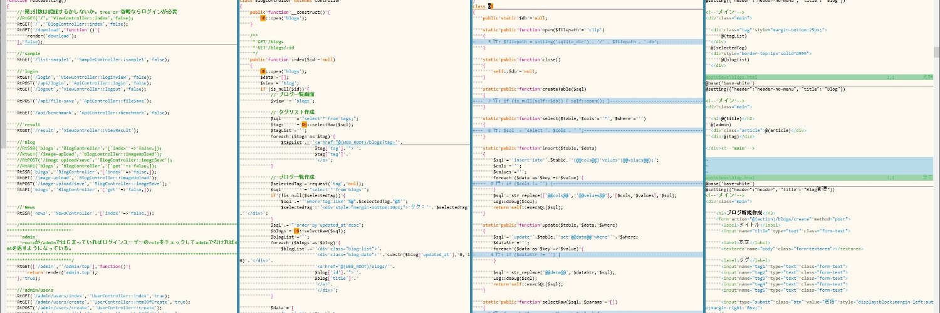Click the '// login' comment

[28, 71]
